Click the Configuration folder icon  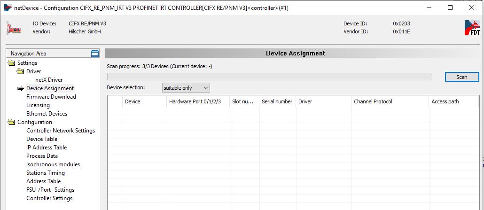pos(11,122)
